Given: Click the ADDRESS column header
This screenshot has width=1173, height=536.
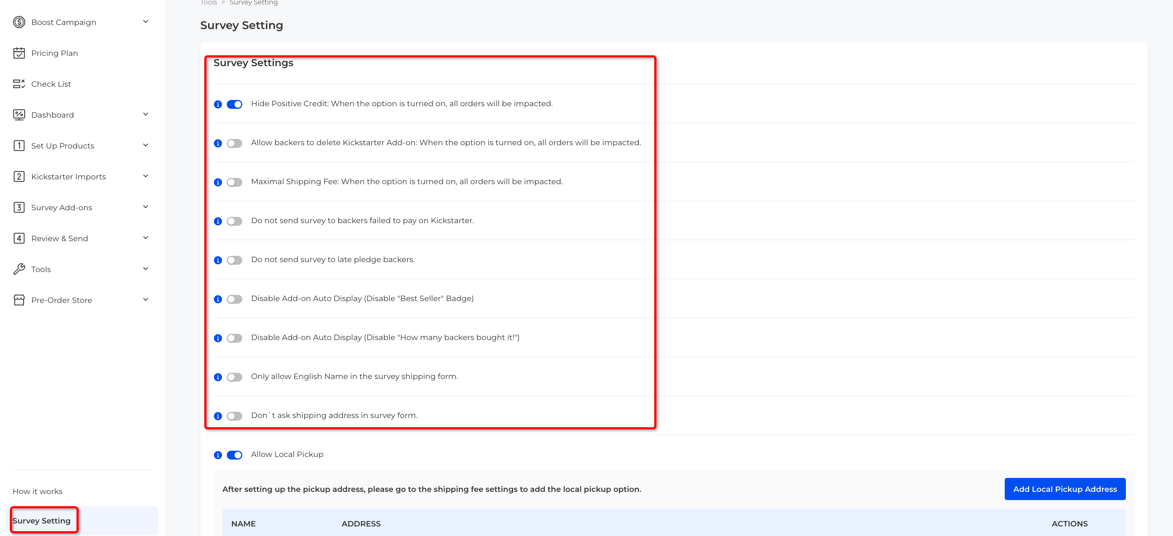Looking at the screenshot, I should coord(361,524).
